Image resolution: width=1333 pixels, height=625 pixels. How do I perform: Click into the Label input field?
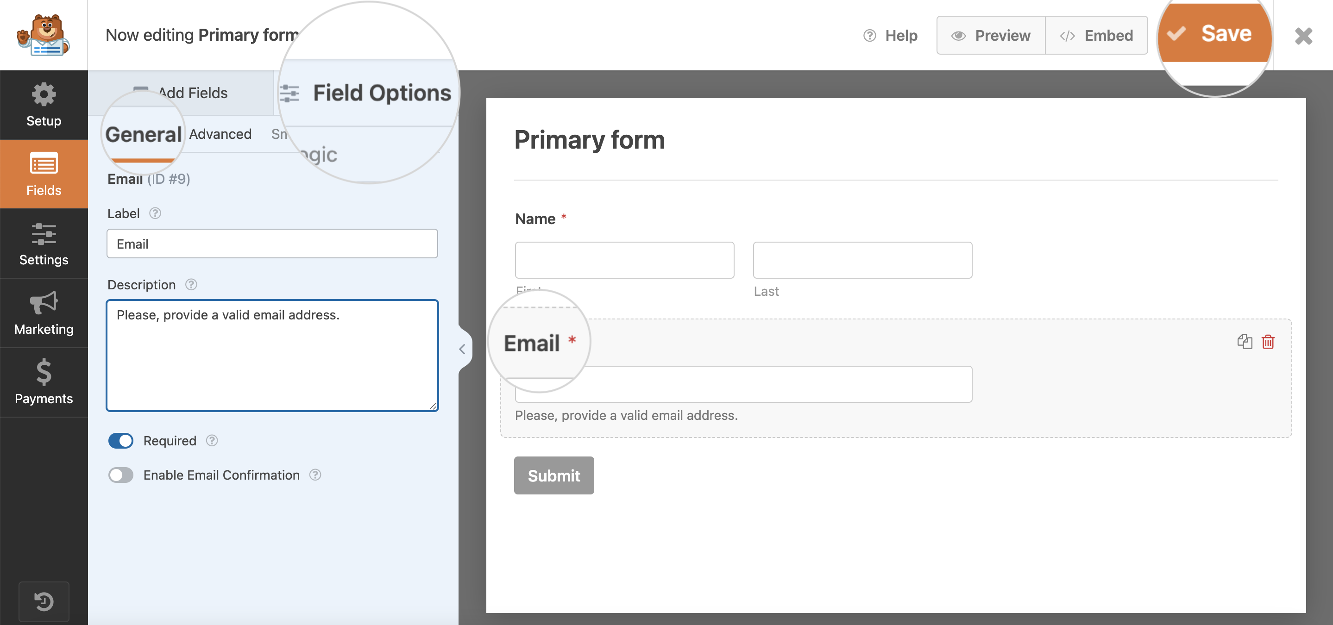pos(272,244)
